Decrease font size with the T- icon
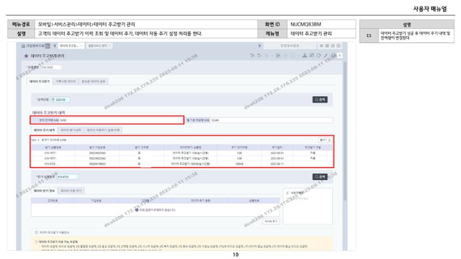Image resolution: width=461 pixels, height=259 pixels. point(259,55)
